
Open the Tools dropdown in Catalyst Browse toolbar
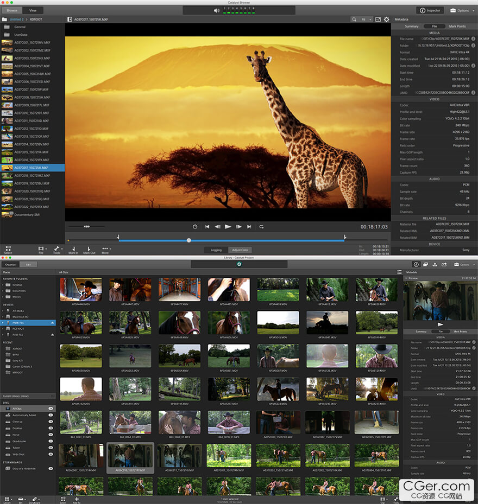click(x=57, y=250)
